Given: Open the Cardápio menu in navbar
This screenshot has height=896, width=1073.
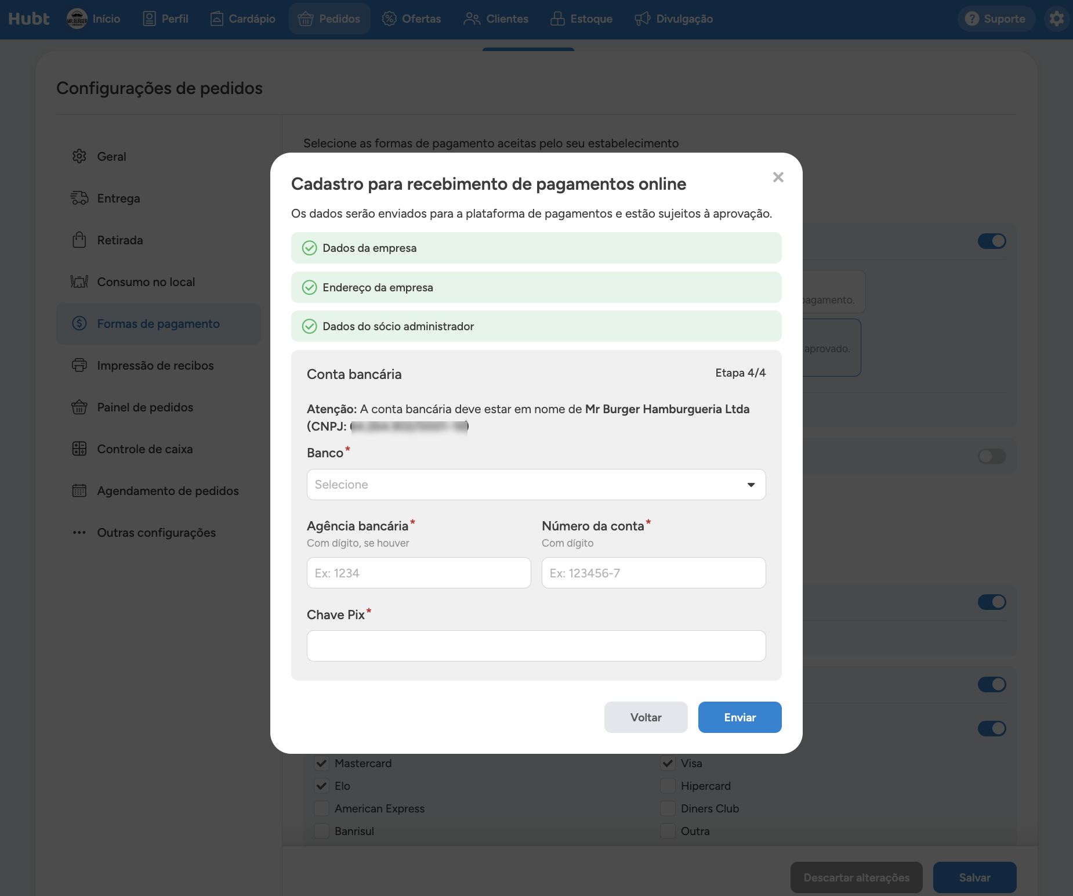Looking at the screenshot, I should point(242,19).
